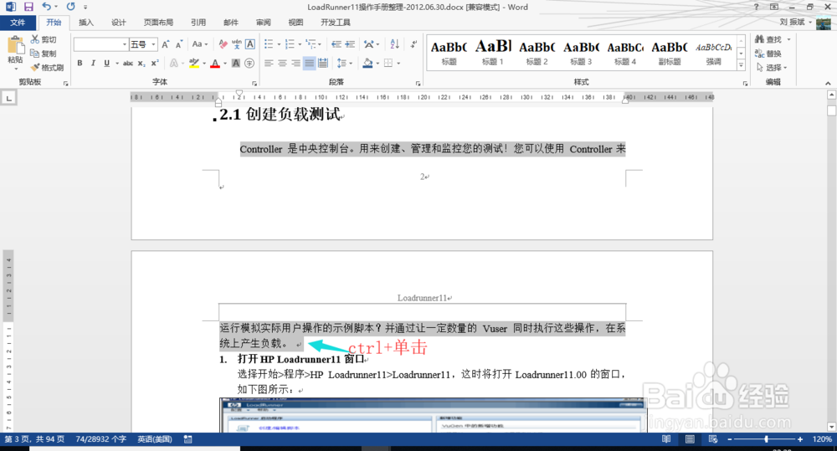Increase indent icon
837x451 pixels.
(x=350, y=44)
